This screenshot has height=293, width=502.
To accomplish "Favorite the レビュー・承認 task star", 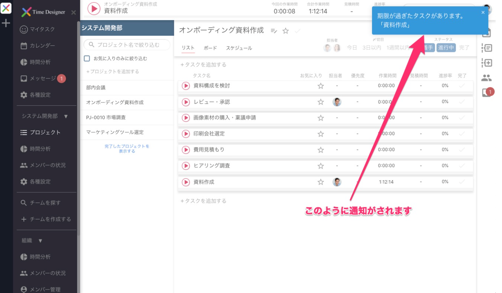I will click(320, 102).
